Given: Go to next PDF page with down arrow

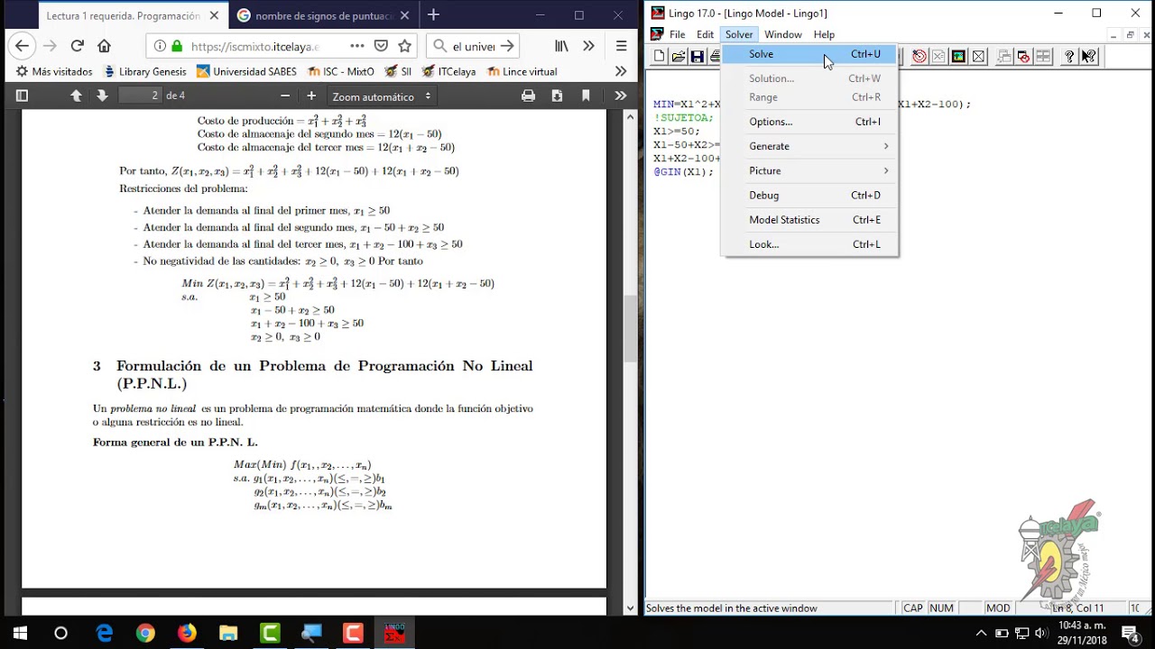Looking at the screenshot, I should point(102,96).
